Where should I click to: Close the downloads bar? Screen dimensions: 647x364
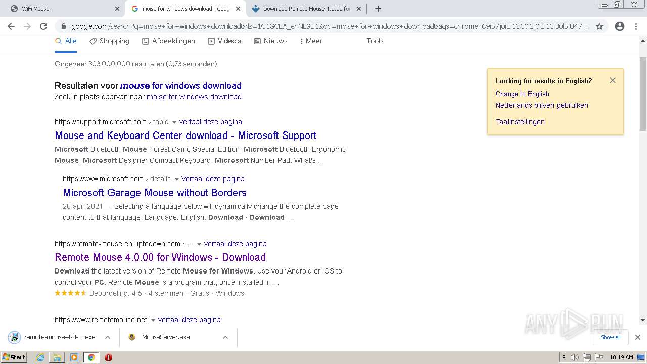click(x=638, y=337)
